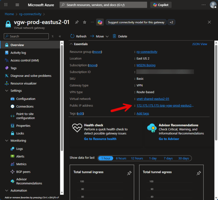This screenshot has width=218, height=200.
Task: Open Copilot from the top bar
Action: coord(161,5)
